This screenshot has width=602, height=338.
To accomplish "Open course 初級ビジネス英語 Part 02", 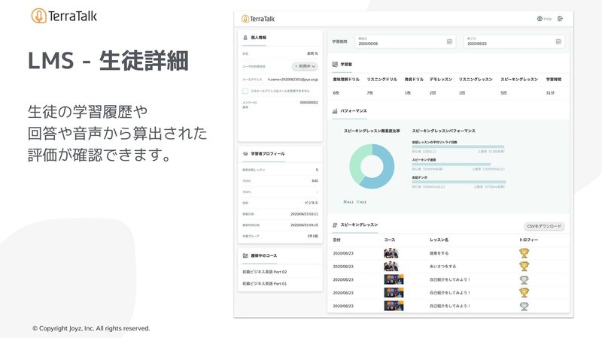I will coord(265,272).
